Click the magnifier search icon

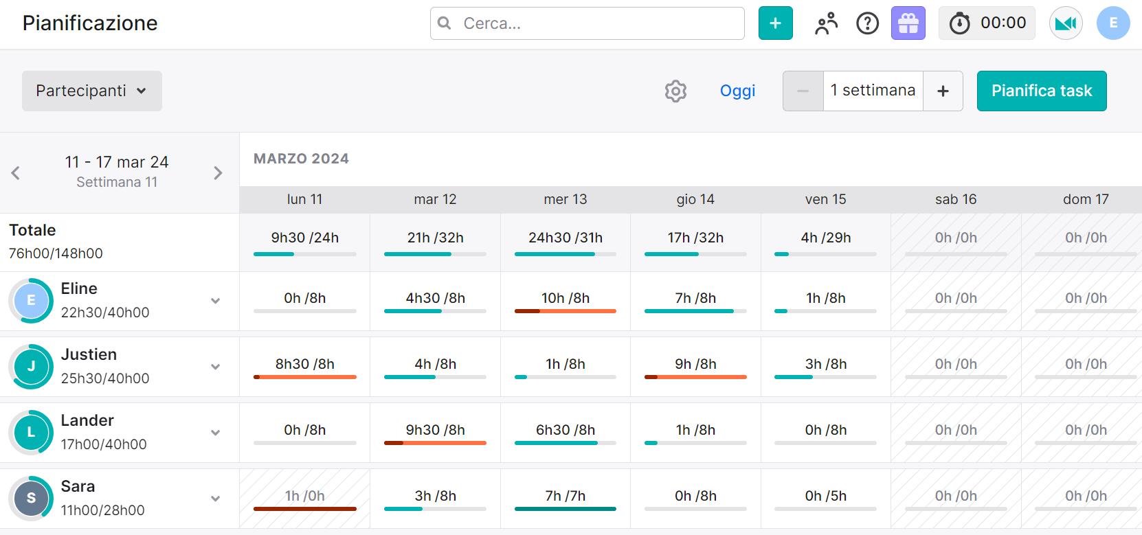click(445, 23)
